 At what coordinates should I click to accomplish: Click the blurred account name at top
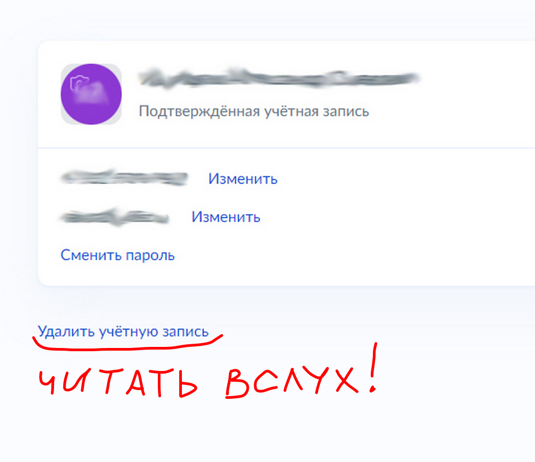[279, 79]
